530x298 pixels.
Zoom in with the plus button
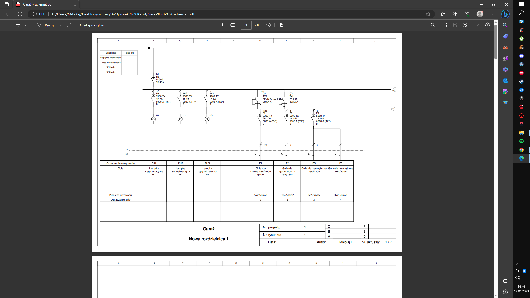pyautogui.click(x=222, y=25)
